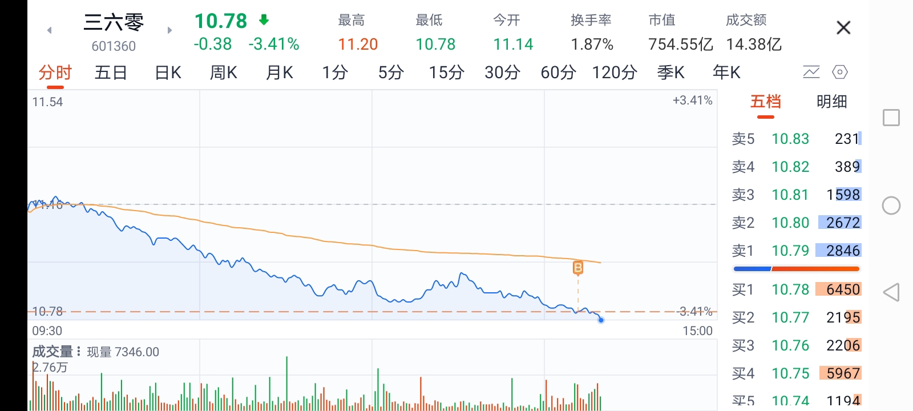Tap Android home circle button
Image resolution: width=913 pixels, height=411 pixels.
[x=891, y=205]
